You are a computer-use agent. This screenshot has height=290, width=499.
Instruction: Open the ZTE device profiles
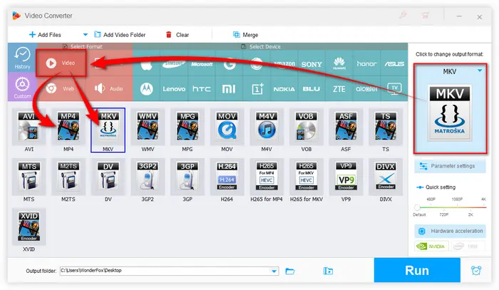click(x=339, y=89)
